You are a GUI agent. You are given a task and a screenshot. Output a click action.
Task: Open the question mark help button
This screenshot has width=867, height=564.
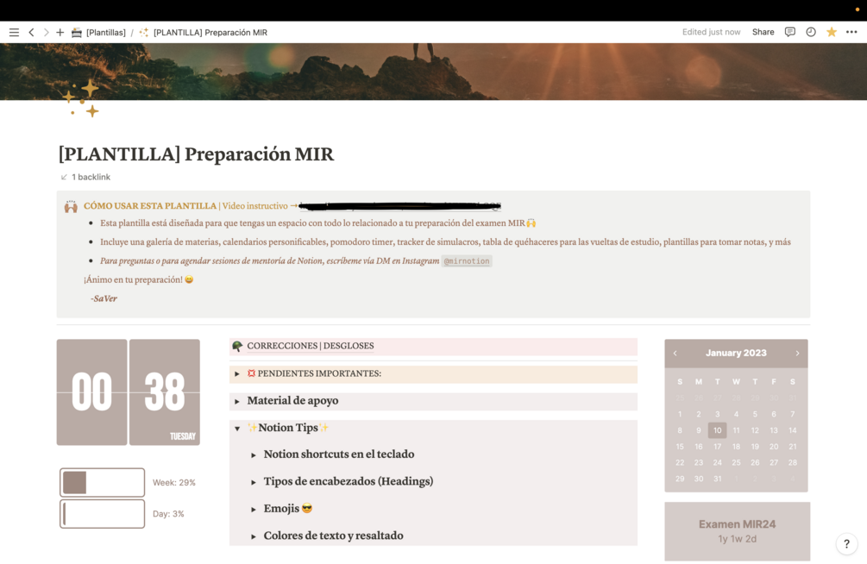(x=846, y=544)
